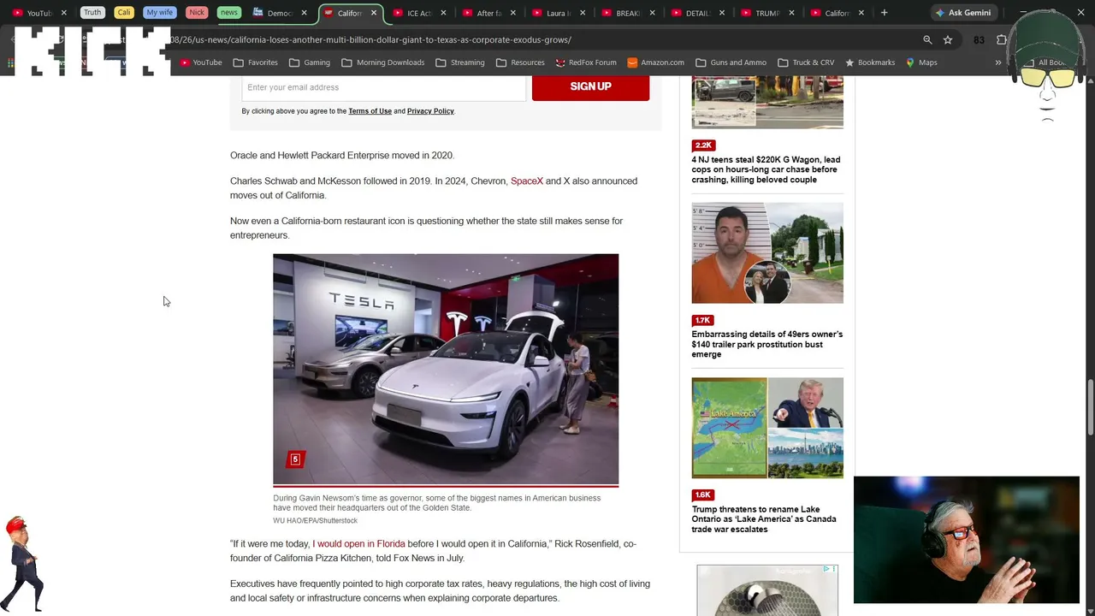The width and height of the screenshot is (1095, 616).
Task: Open the Privacy Policy link
Action: tap(430, 111)
